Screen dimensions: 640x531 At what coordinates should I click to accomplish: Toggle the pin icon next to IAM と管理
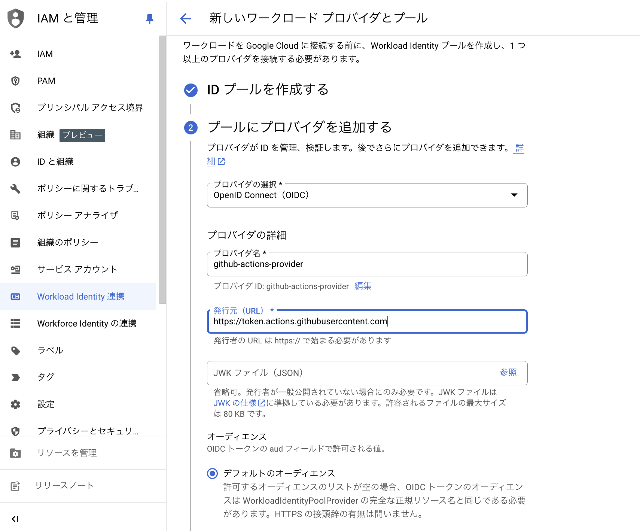(x=150, y=19)
